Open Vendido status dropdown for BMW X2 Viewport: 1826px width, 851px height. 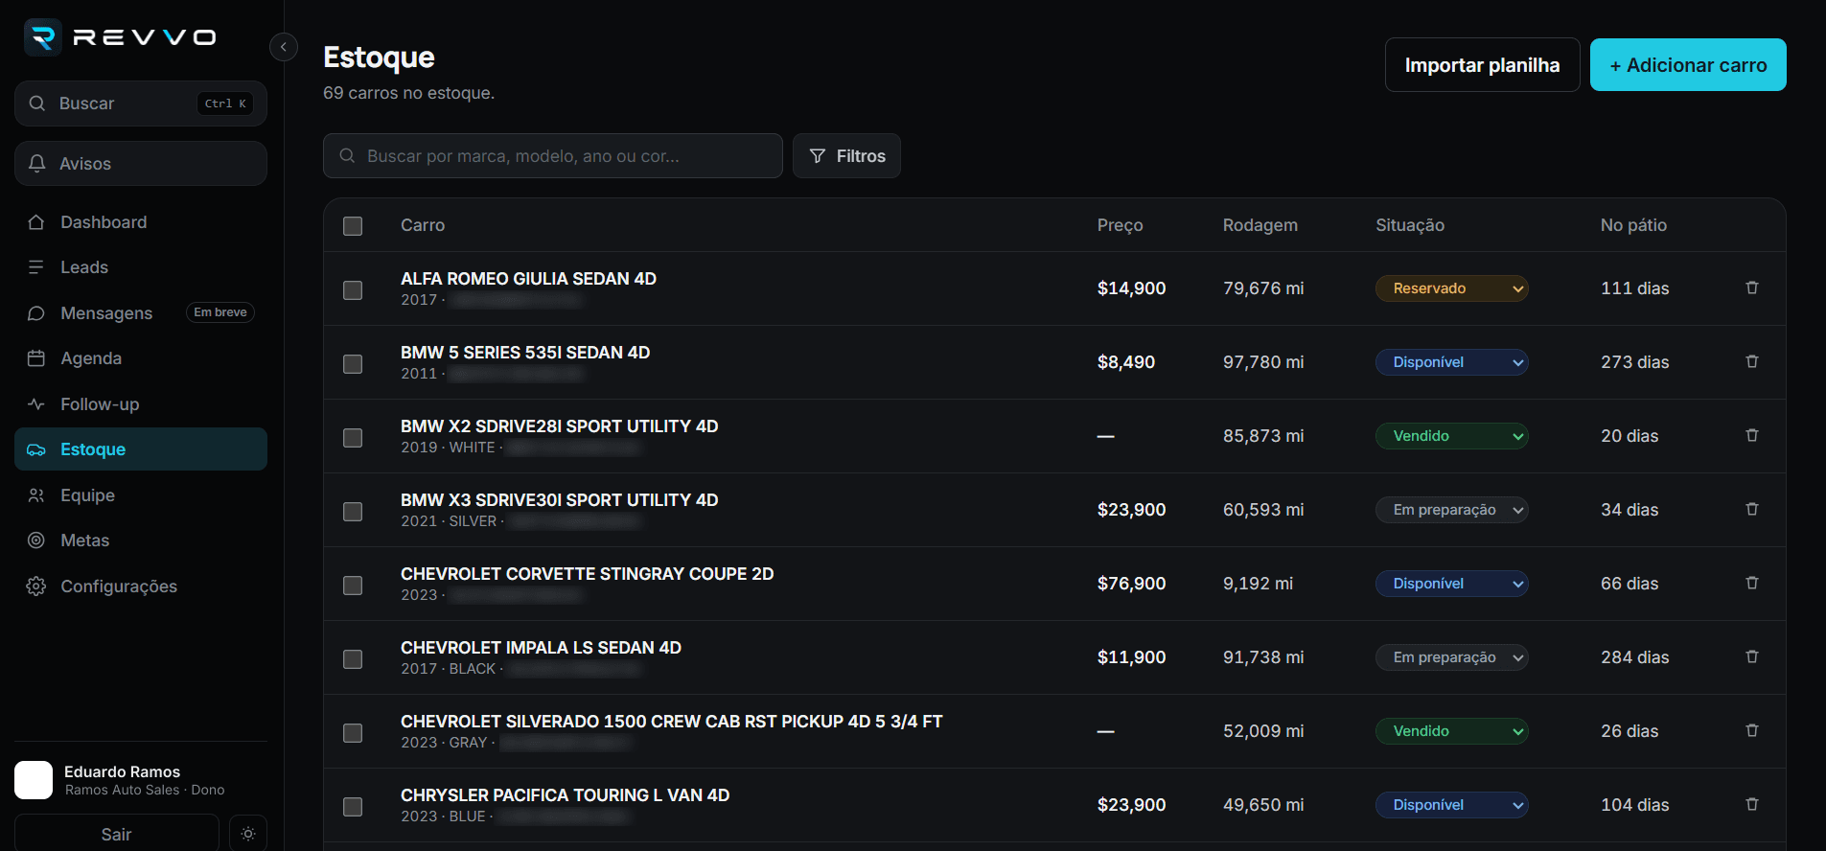click(1452, 436)
